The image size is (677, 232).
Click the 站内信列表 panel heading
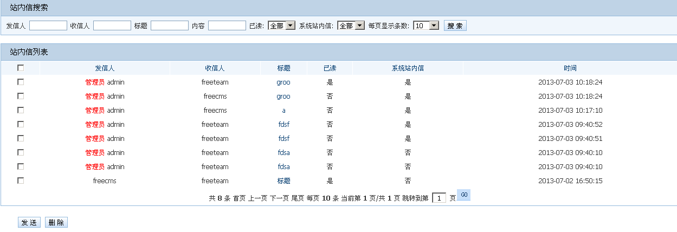[x=29, y=52]
